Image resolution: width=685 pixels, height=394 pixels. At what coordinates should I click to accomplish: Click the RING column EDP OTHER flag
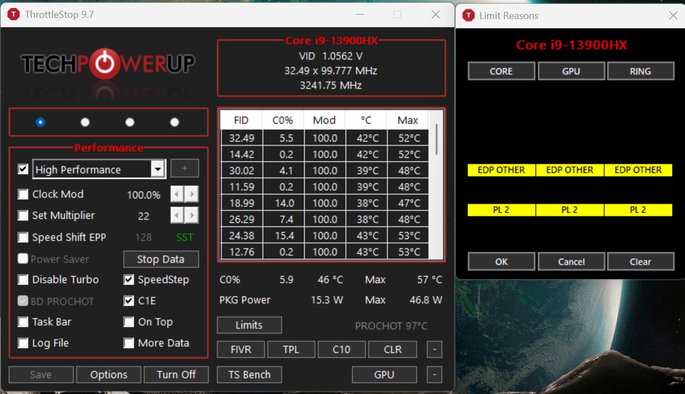point(638,170)
